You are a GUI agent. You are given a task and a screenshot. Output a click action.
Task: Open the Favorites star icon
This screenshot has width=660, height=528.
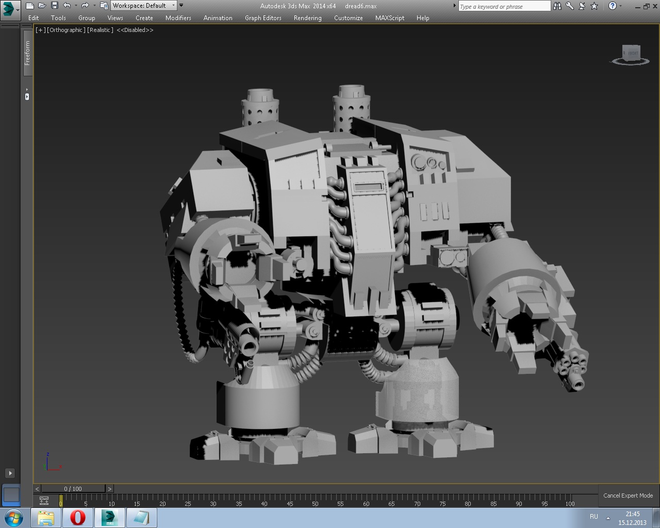click(595, 6)
